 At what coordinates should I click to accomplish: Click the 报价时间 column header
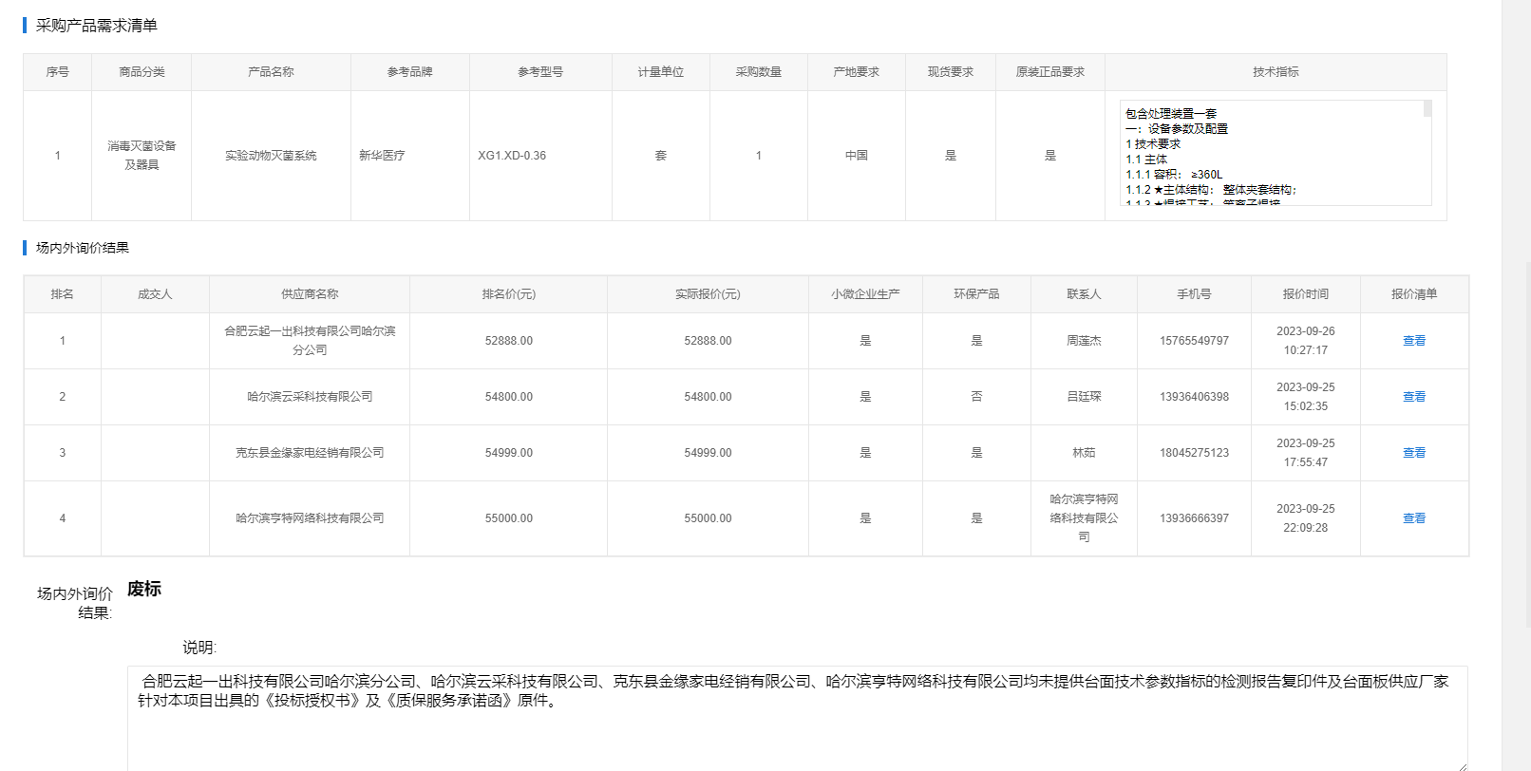coord(1305,294)
